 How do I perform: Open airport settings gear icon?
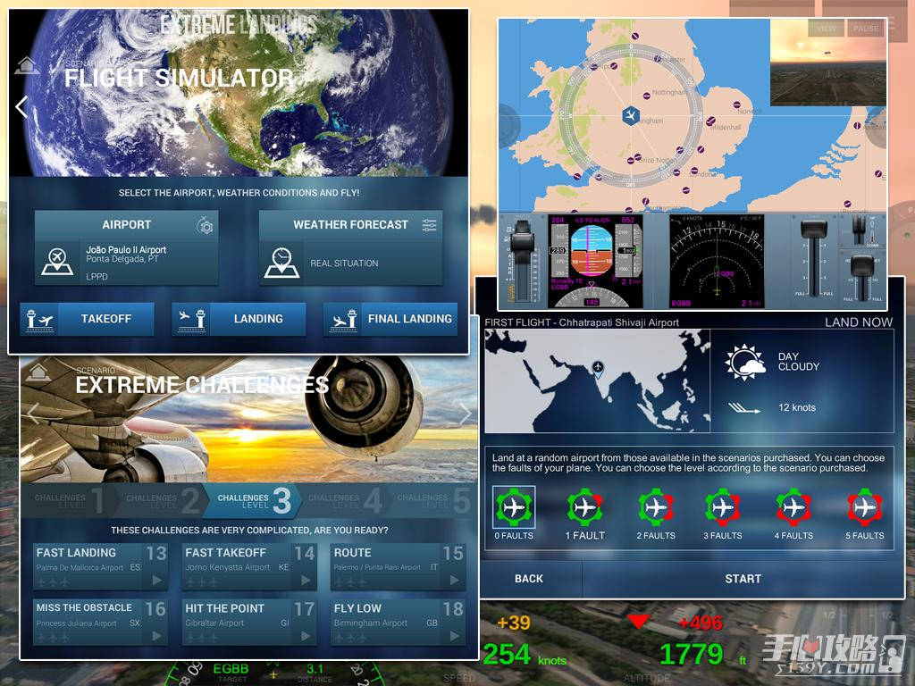[205, 225]
